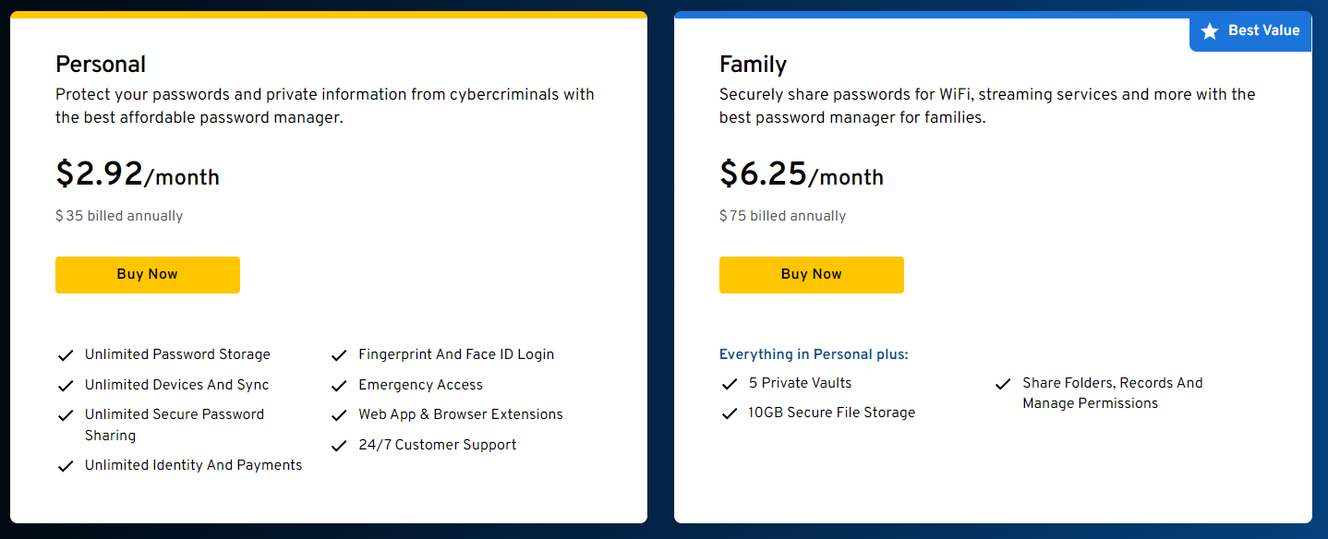1328x539 pixels.
Task: Click the star icon in Best Value badge
Action: pos(1210,31)
